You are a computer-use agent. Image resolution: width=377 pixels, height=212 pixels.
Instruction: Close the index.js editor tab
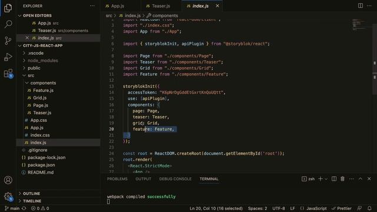pos(217,6)
